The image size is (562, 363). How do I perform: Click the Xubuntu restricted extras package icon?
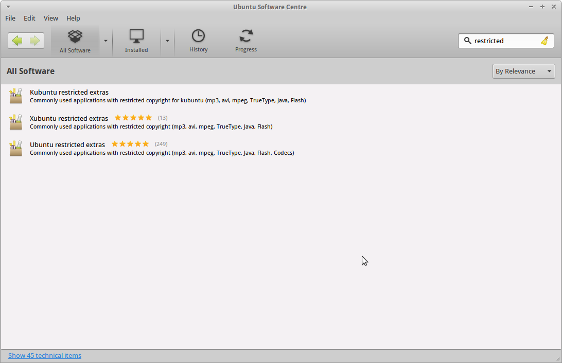16,122
